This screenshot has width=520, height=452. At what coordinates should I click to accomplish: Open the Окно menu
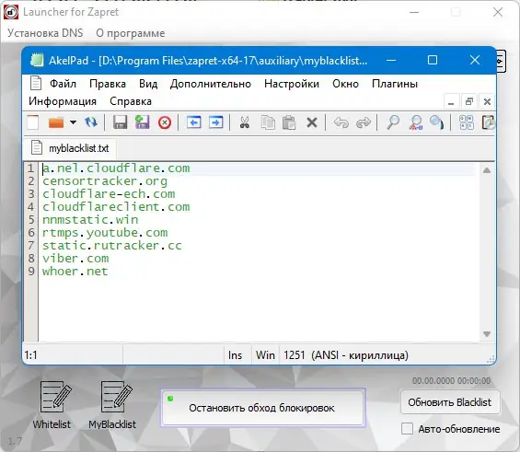(x=345, y=84)
